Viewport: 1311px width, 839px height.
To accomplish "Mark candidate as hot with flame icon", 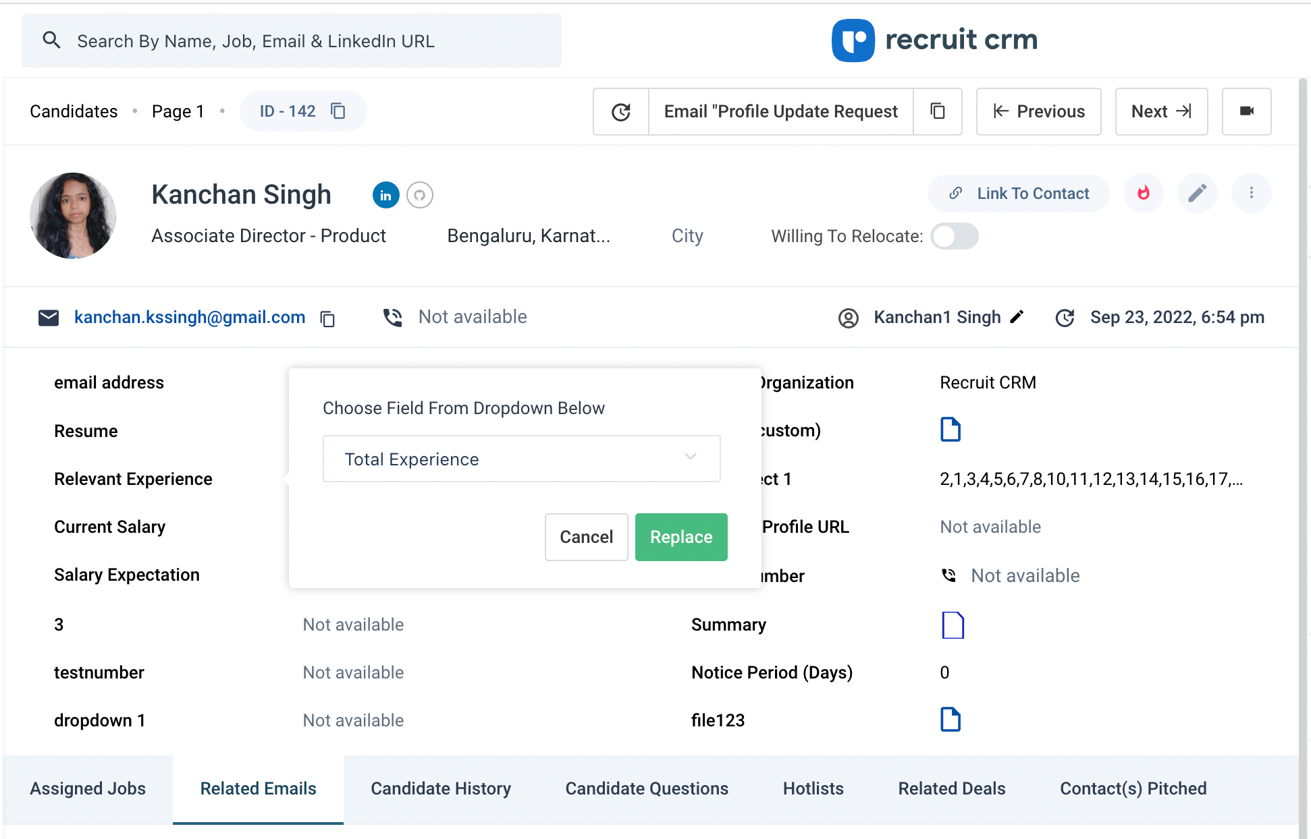I will [x=1144, y=194].
